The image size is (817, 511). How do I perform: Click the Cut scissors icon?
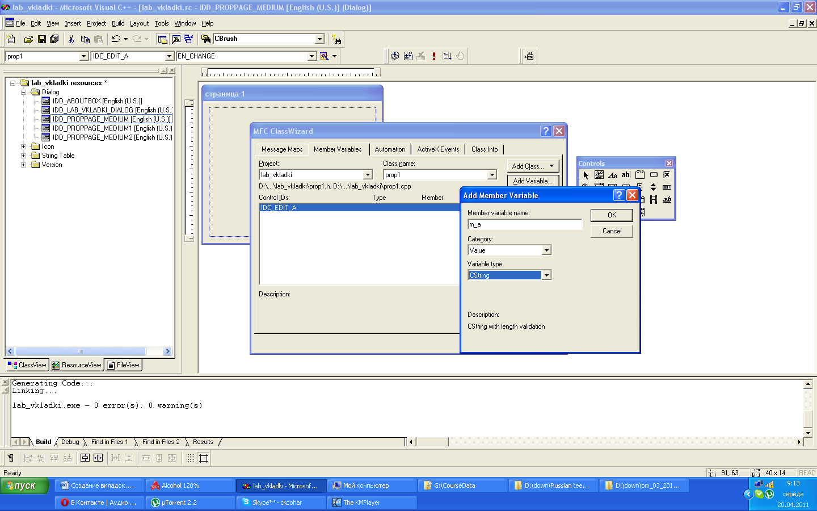[71, 39]
